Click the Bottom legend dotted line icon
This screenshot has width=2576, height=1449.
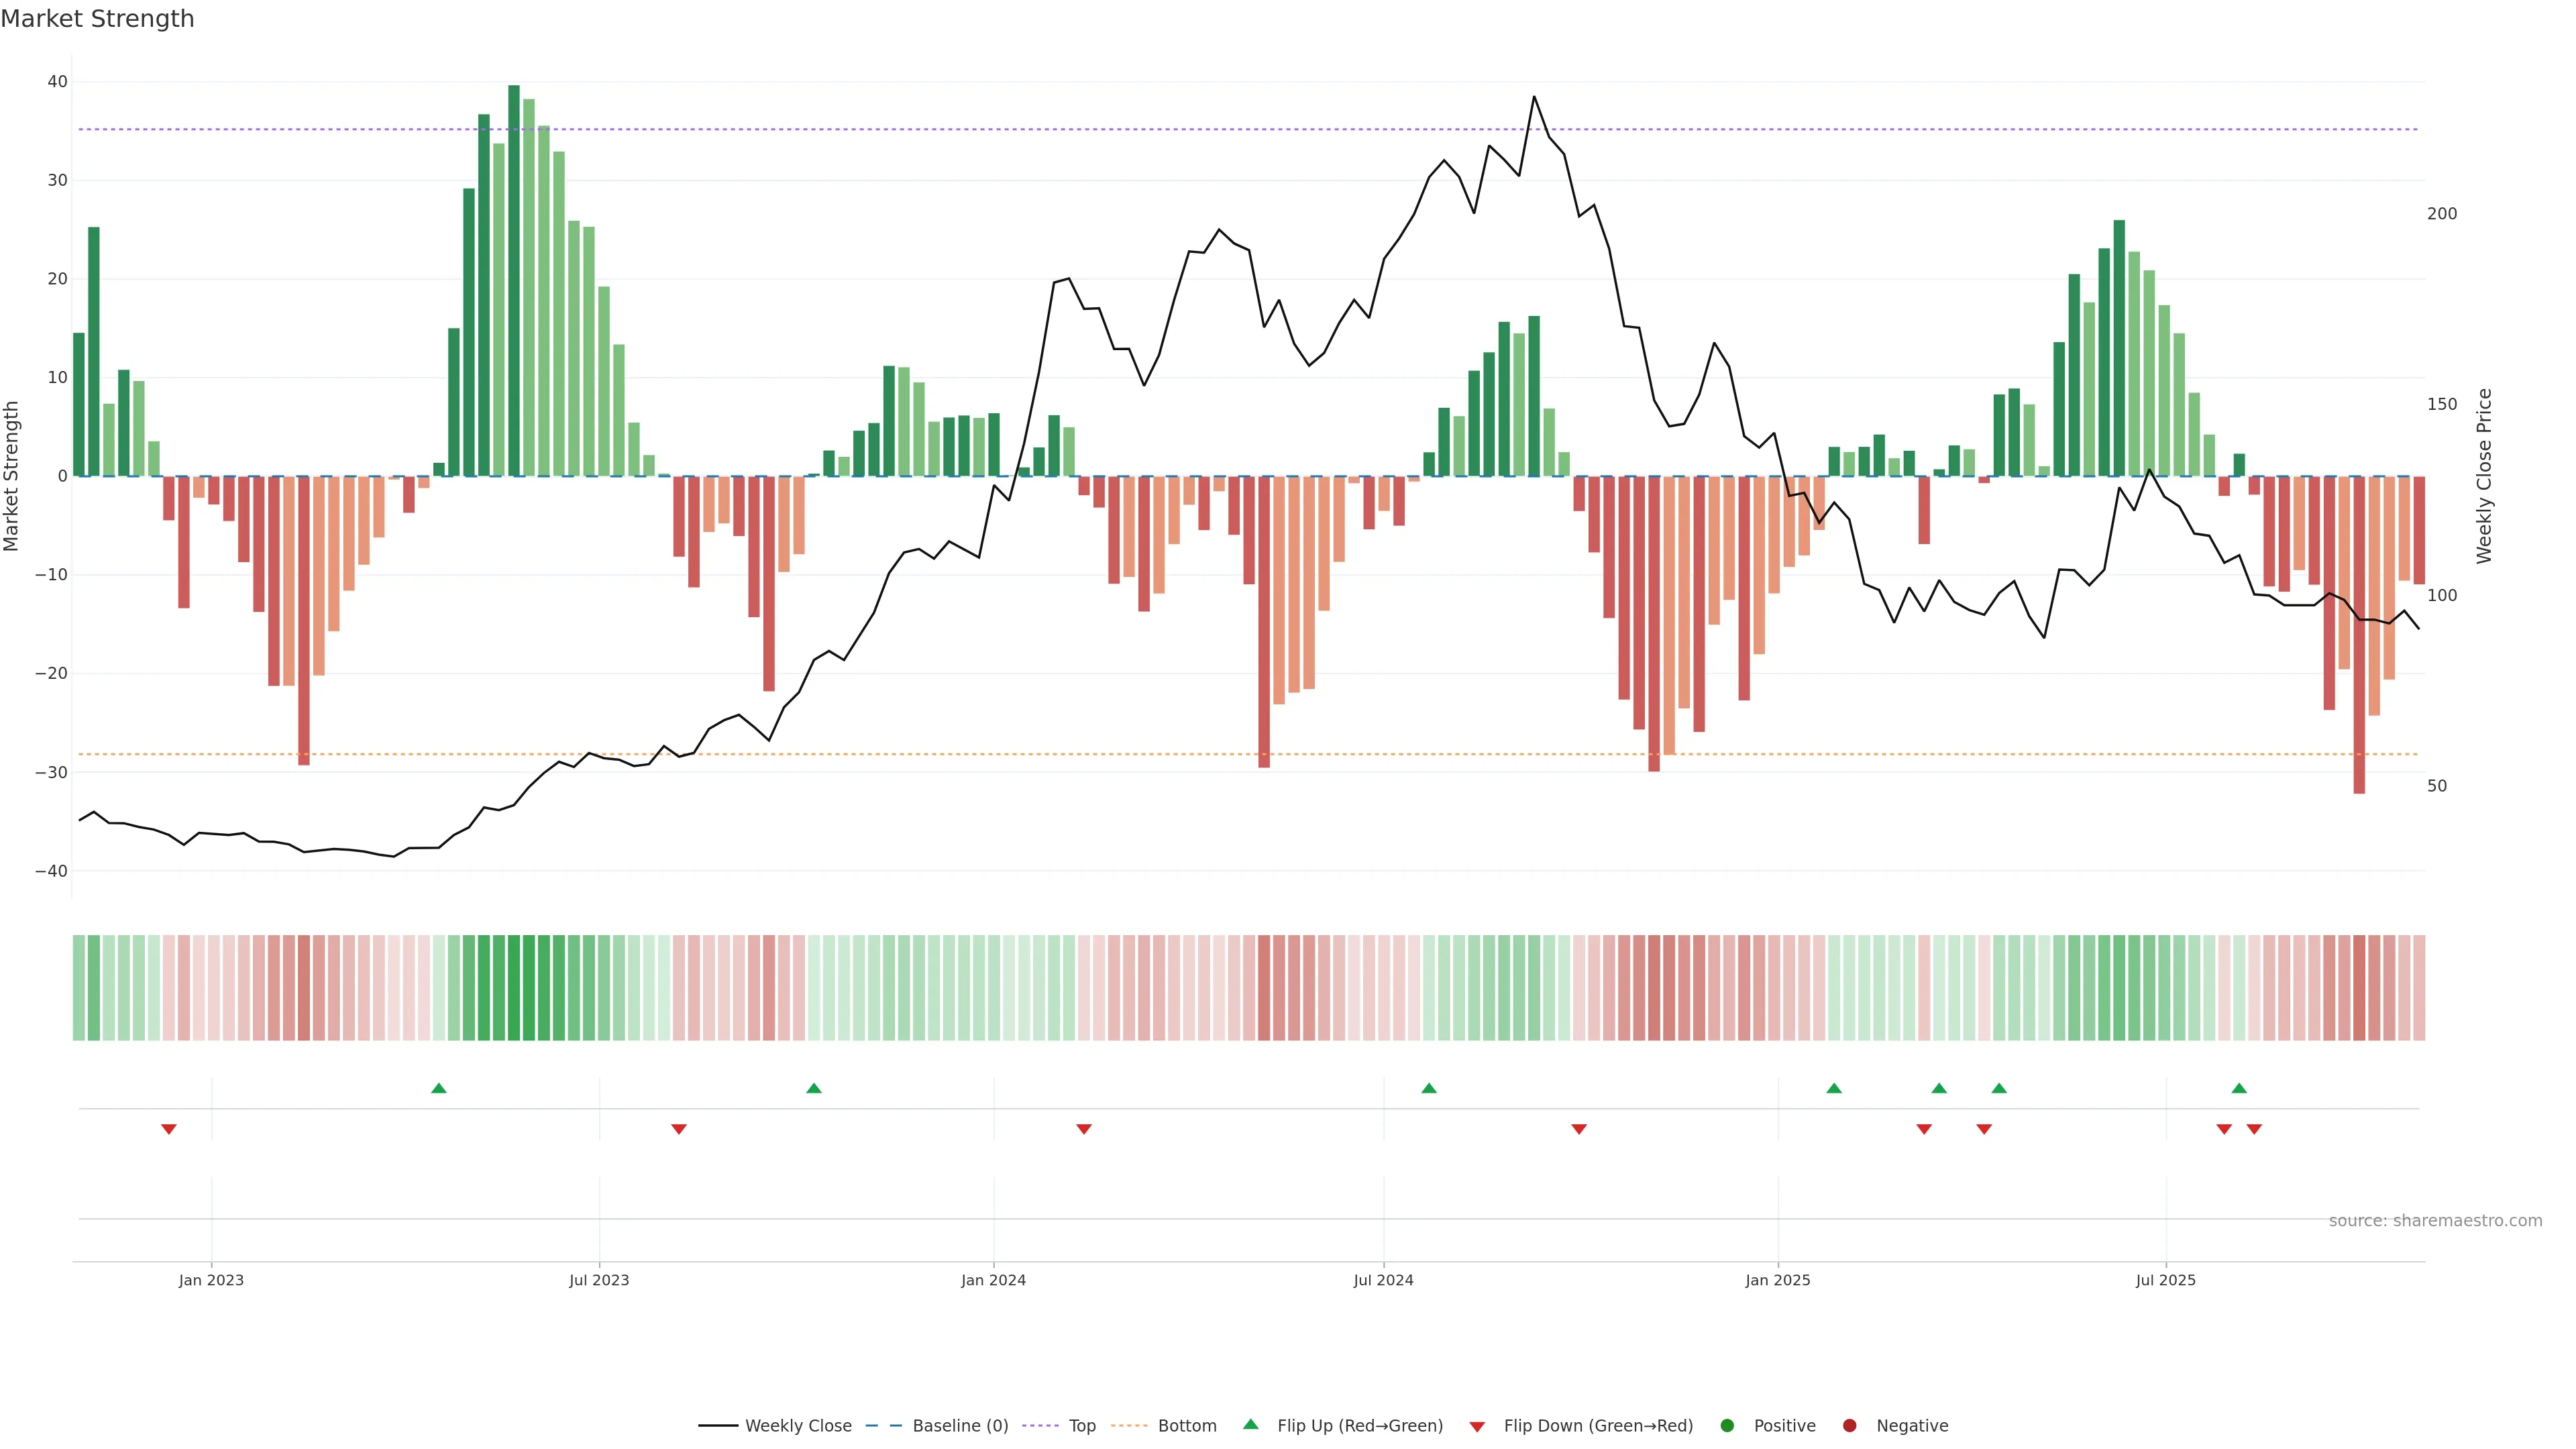pos(1129,1426)
